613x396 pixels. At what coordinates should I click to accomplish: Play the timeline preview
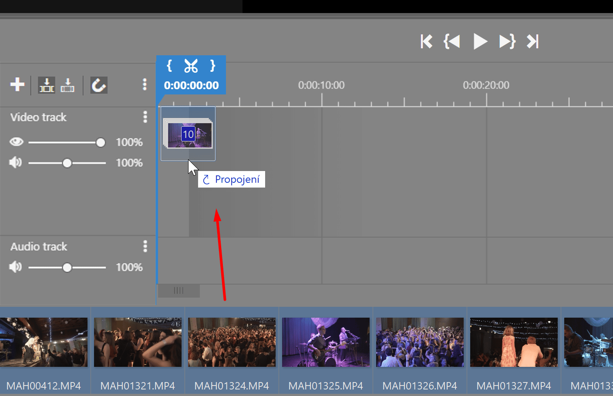(480, 41)
